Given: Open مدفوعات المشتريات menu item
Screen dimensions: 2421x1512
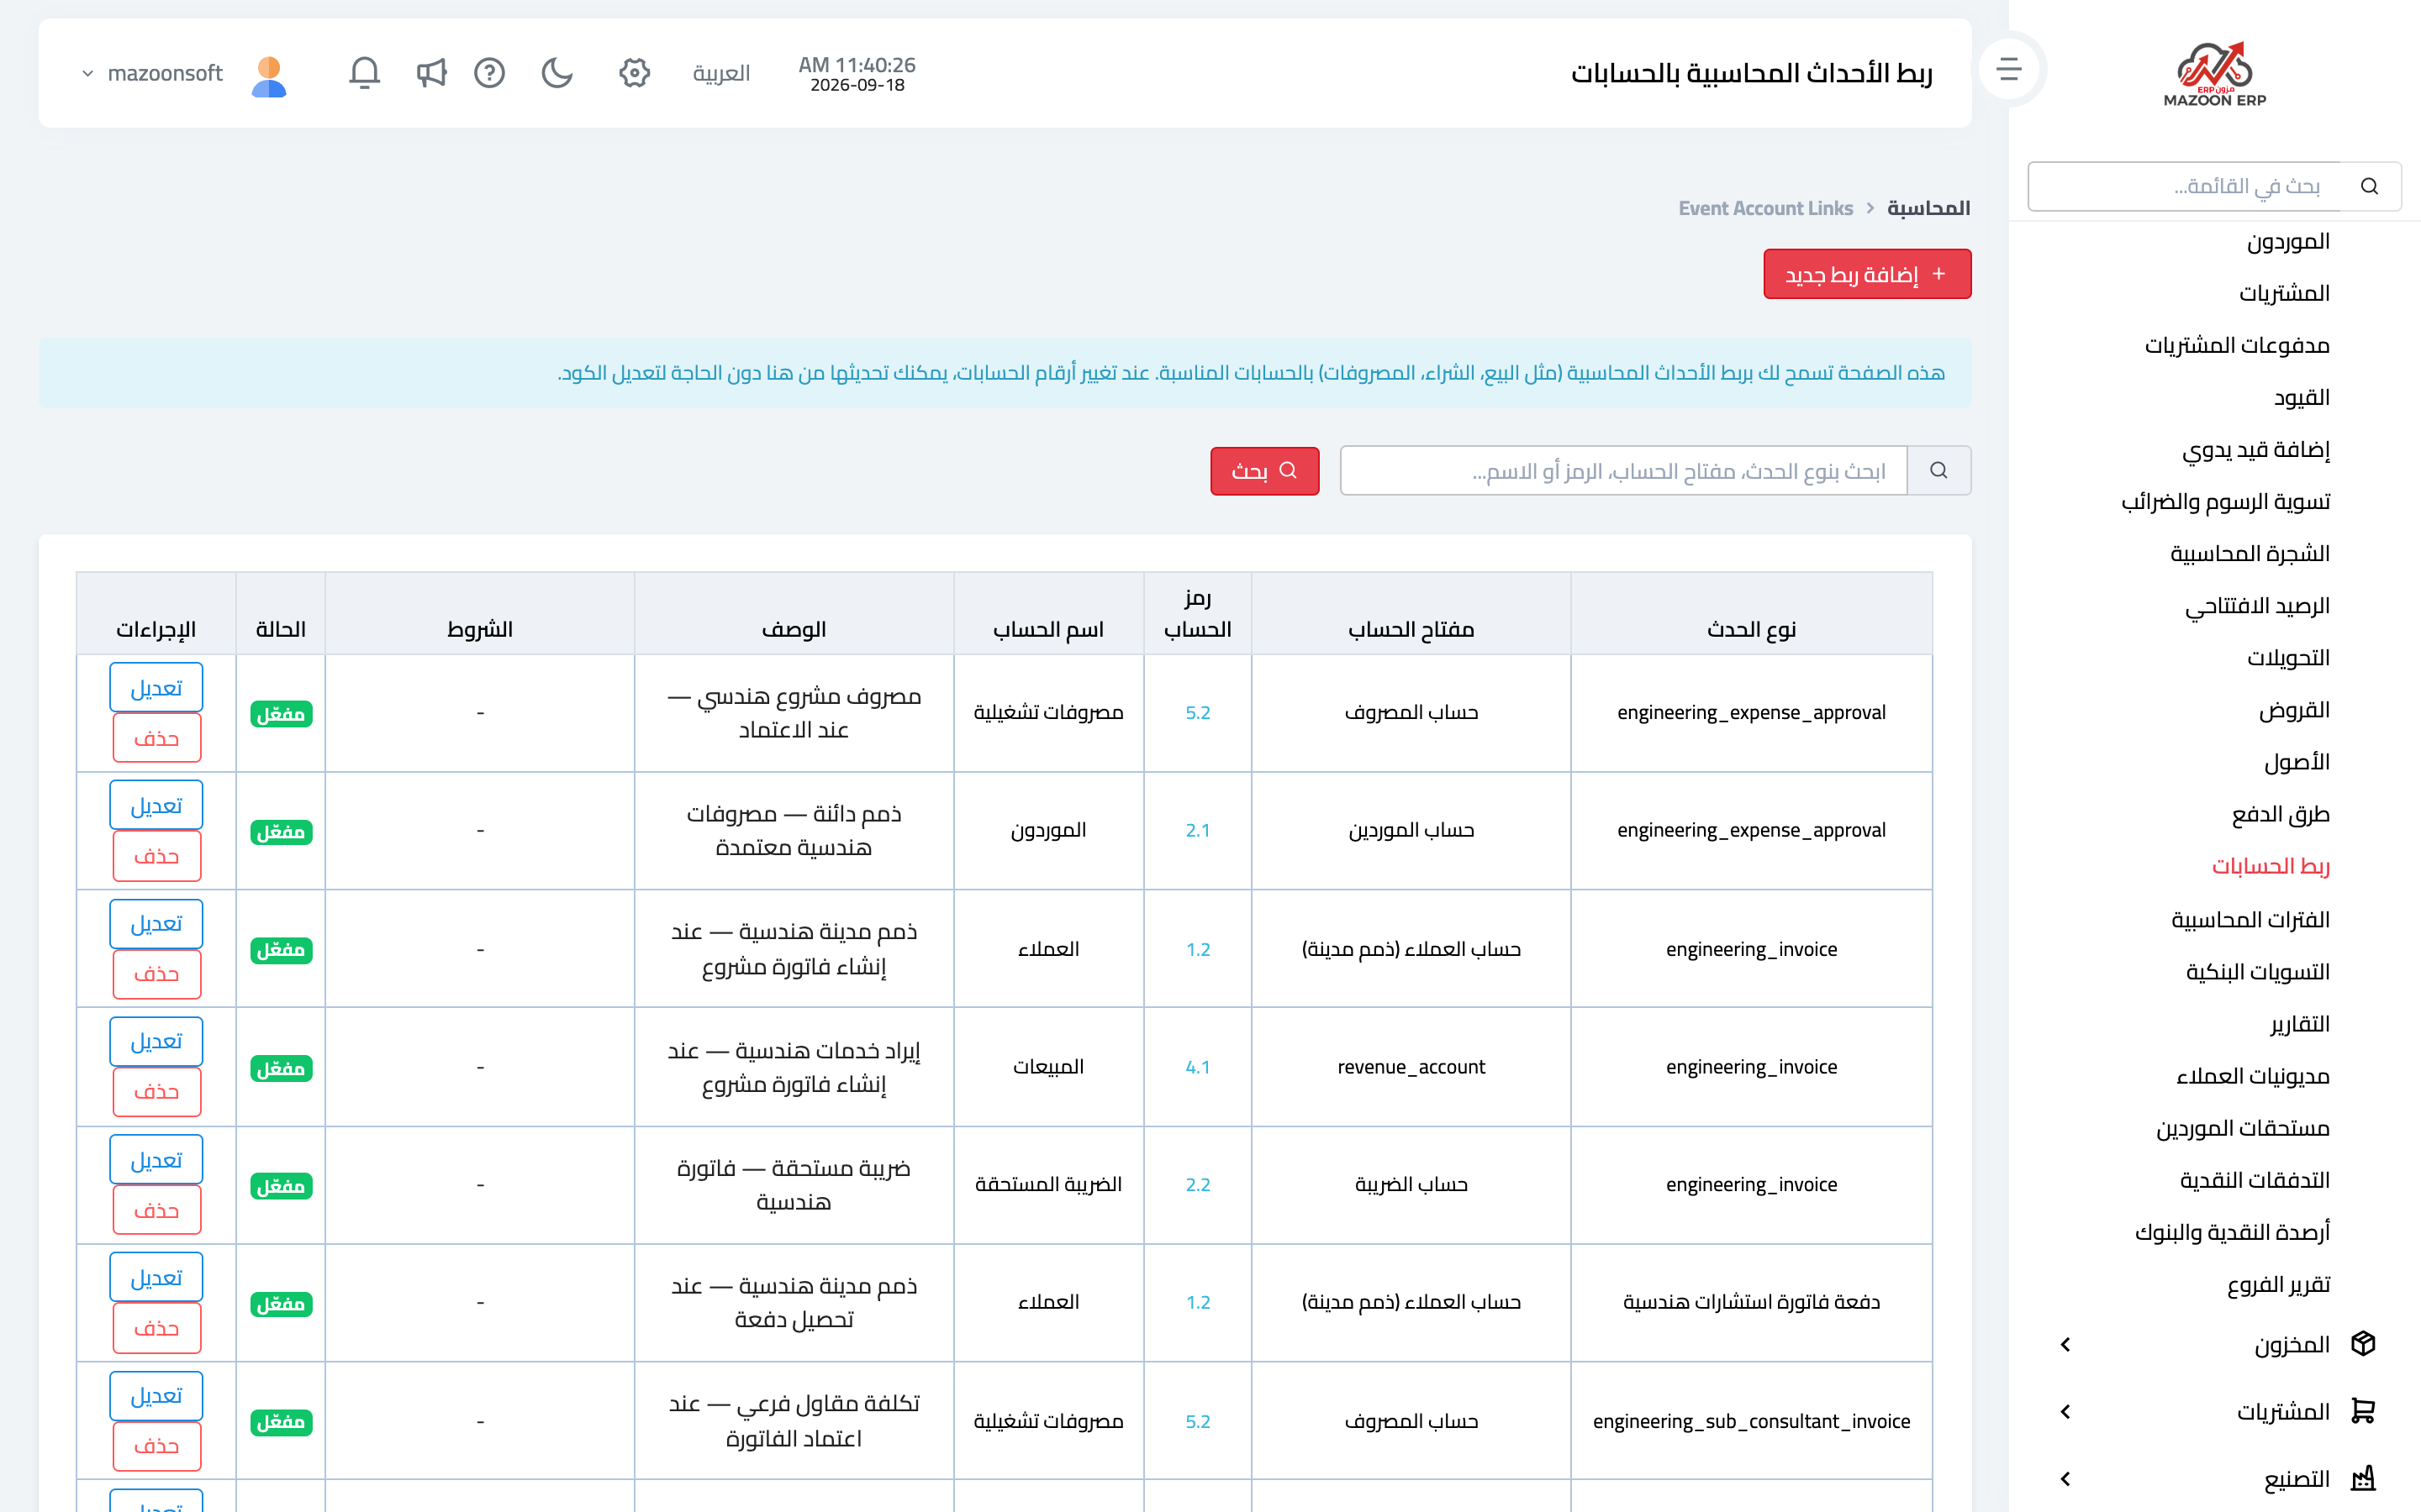Looking at the screenshot, I should click(x=2237, y=345).
